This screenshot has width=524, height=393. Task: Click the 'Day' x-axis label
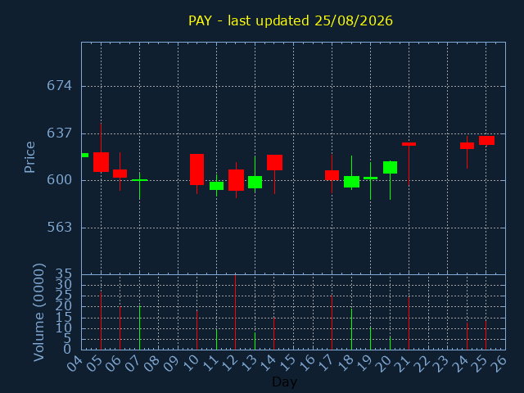tap(284, 382)
